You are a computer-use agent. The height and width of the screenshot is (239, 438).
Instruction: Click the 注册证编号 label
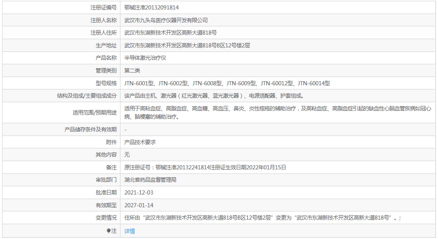tap(104, 7)
